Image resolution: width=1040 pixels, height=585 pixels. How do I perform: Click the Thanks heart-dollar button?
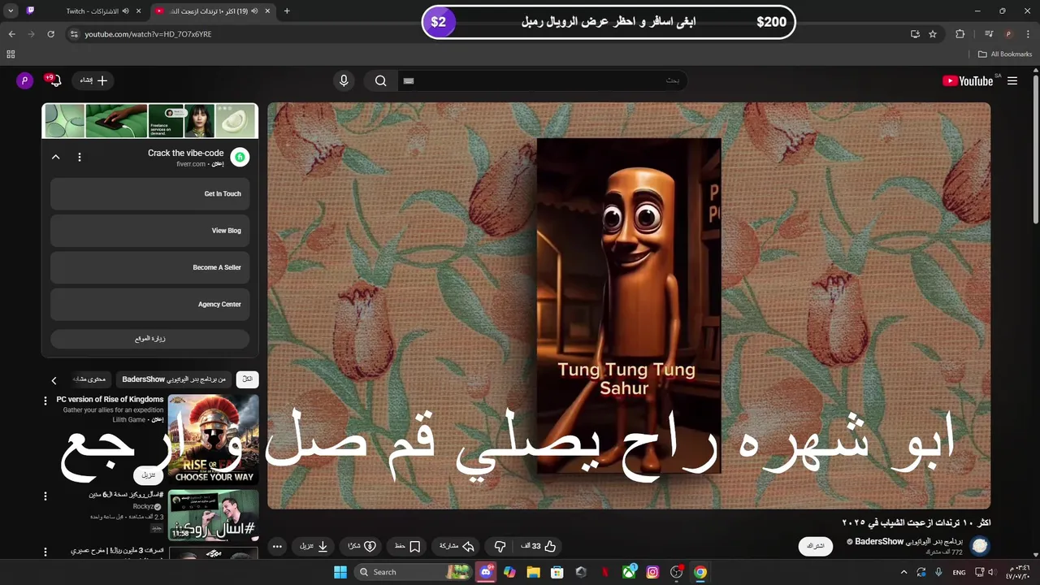pos(362,546)
